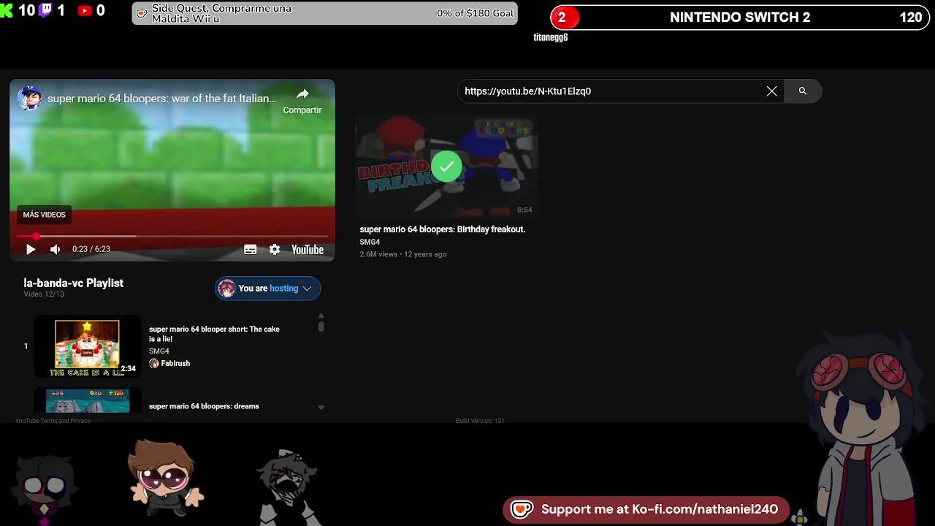Click the Twitch viewer count icon

(45, 11)
